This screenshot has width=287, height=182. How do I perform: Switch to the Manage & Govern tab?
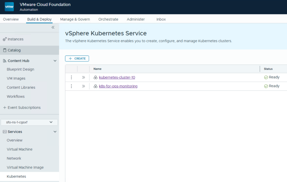pos(75,19)
